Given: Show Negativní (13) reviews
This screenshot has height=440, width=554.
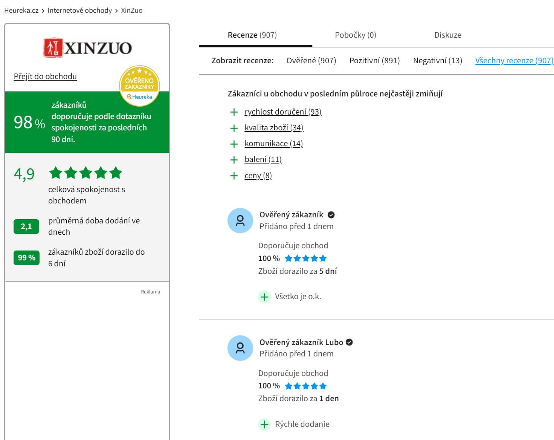Looking at the screenshot, I should pos(438,61).
